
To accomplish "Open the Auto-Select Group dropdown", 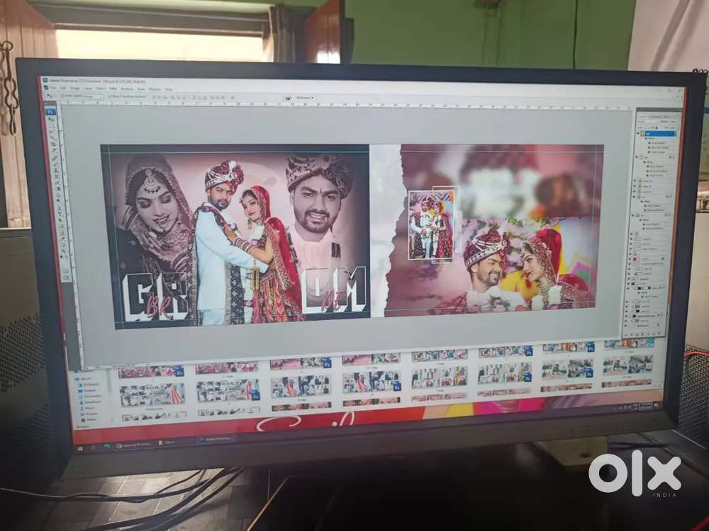I will (94, 96).
